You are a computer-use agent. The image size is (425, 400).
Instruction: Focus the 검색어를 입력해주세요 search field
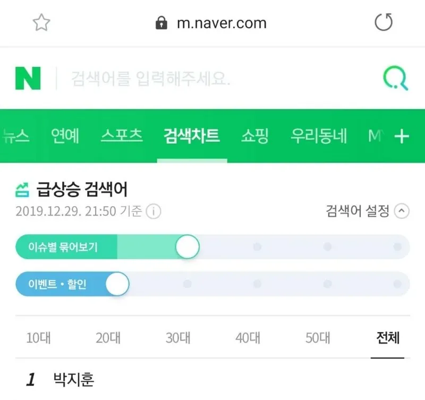pos(212,79)
